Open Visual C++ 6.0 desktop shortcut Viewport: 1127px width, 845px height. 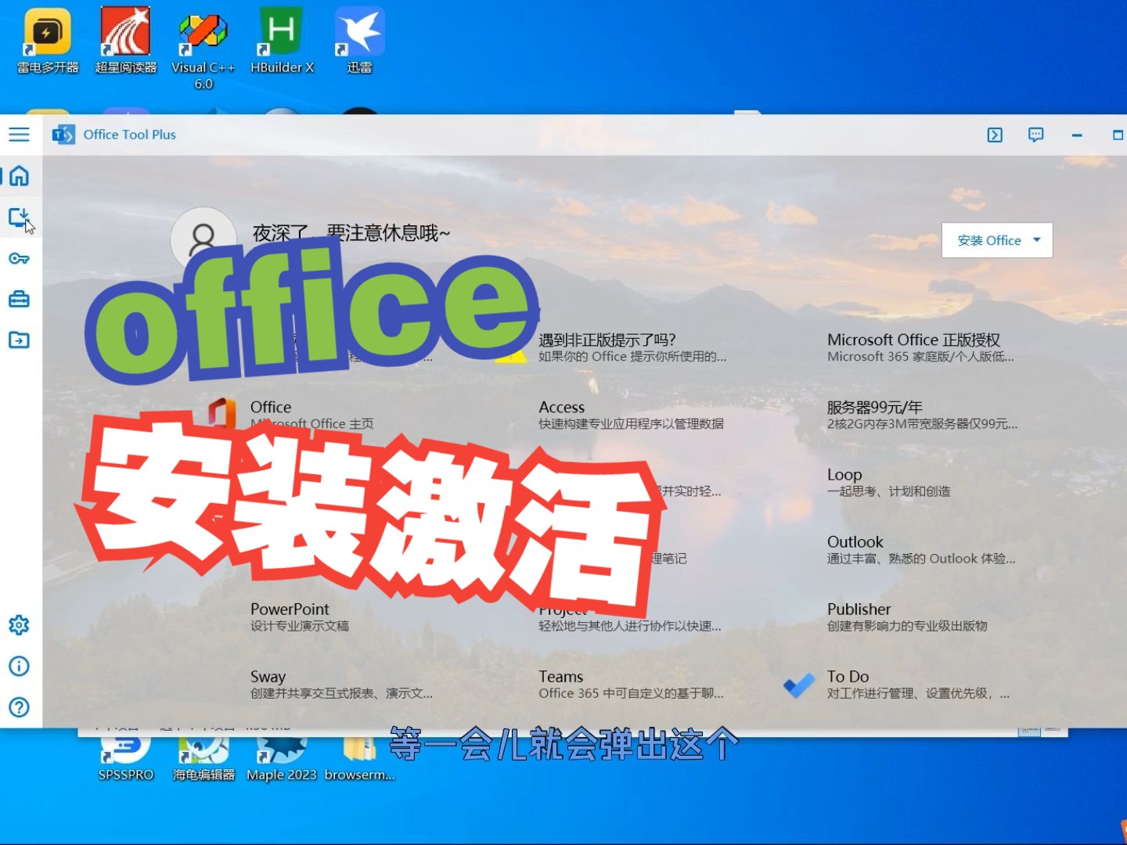click(203, 49)
